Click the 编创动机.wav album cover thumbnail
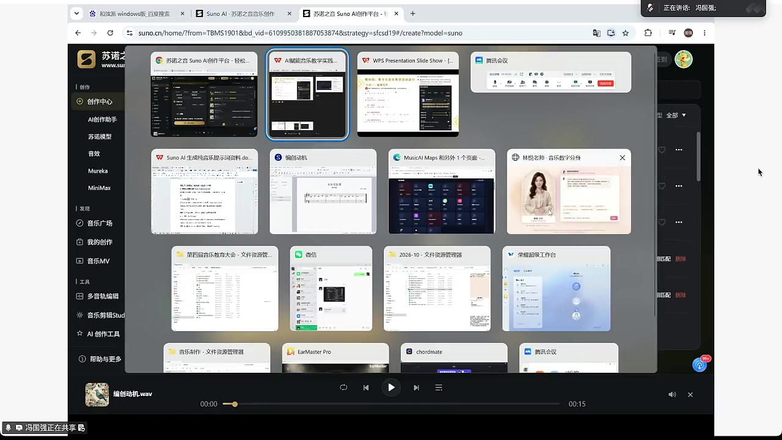The width and height of the screenshot is (782, 440). [97, 395]
